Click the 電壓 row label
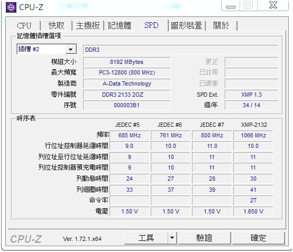Viewport: 293px width, 252px height. [x=102, y=211]
